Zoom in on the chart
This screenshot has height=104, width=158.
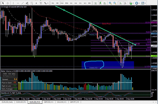tap(110, 3)
